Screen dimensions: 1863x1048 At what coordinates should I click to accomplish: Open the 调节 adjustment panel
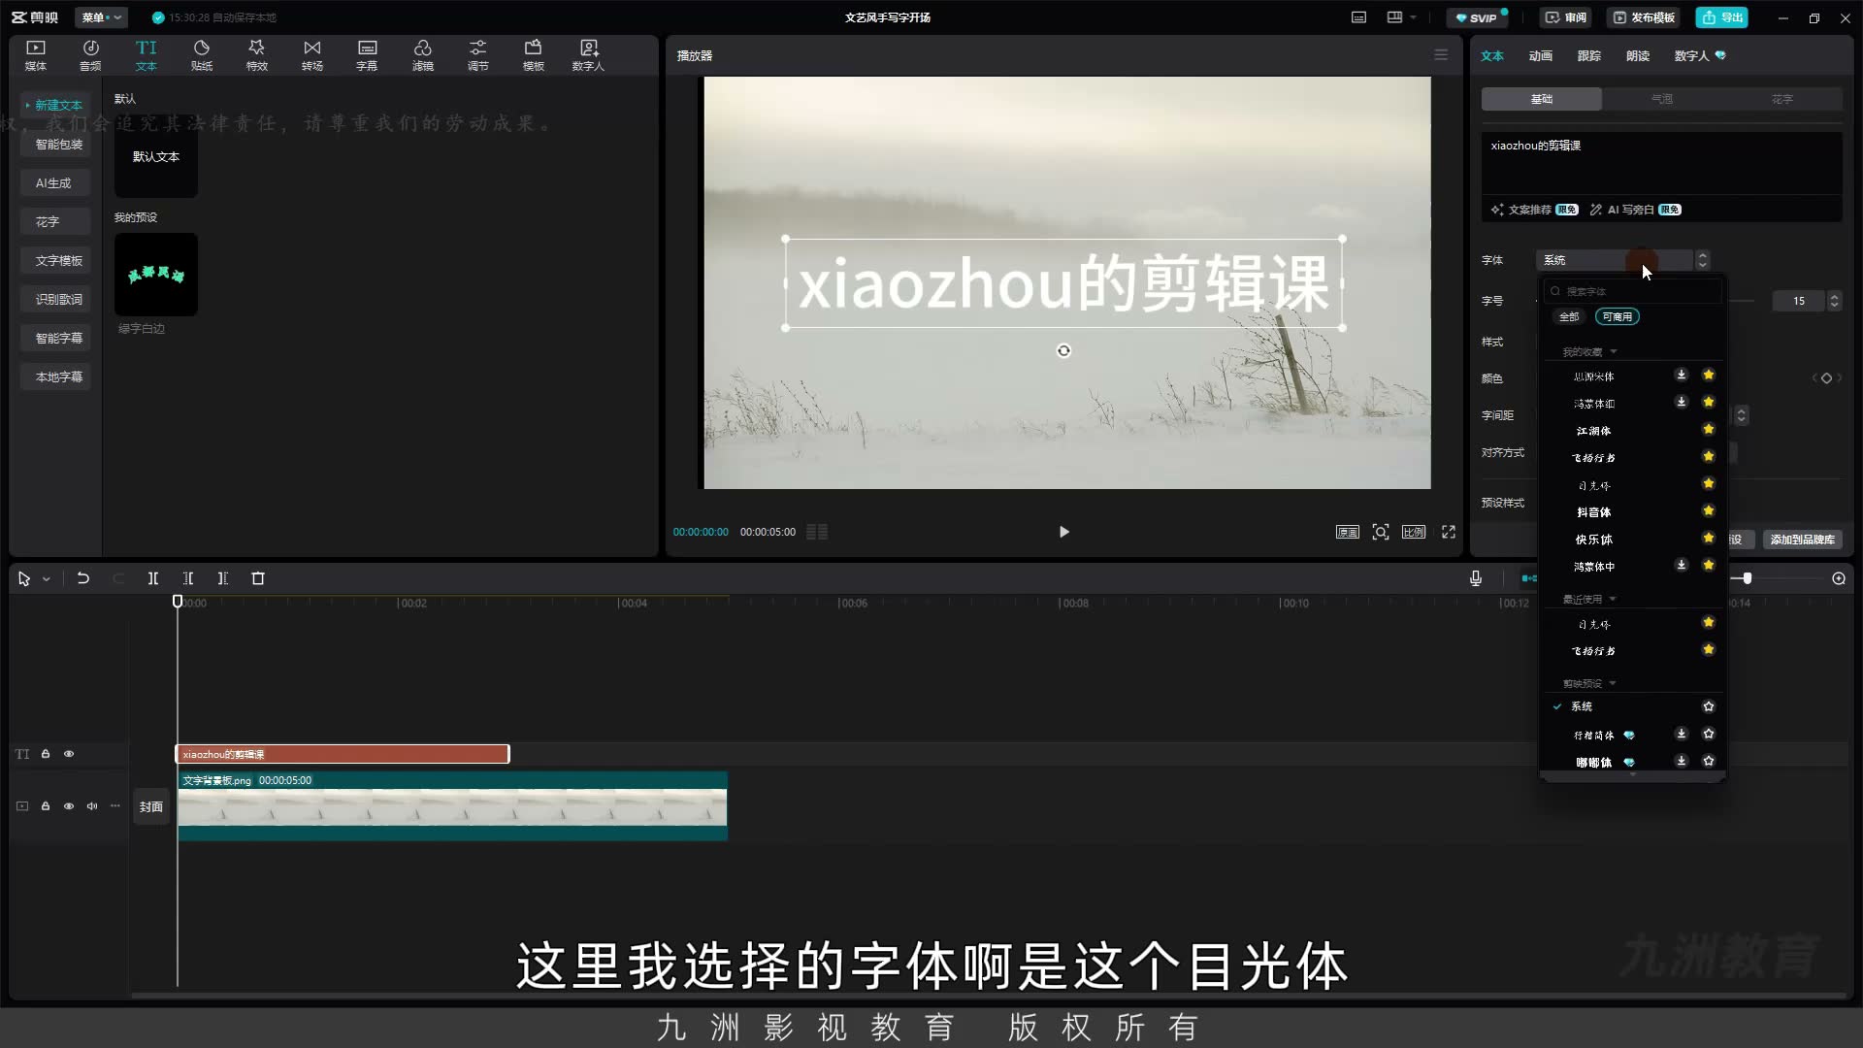pyautogui.click(x=478, y=55)
